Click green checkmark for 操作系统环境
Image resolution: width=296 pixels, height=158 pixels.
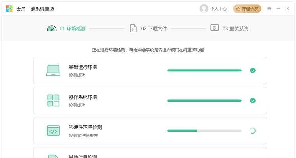(253, 100)
